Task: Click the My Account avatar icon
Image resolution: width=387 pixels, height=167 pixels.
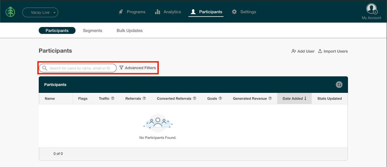Action: (x=372, y=9)
